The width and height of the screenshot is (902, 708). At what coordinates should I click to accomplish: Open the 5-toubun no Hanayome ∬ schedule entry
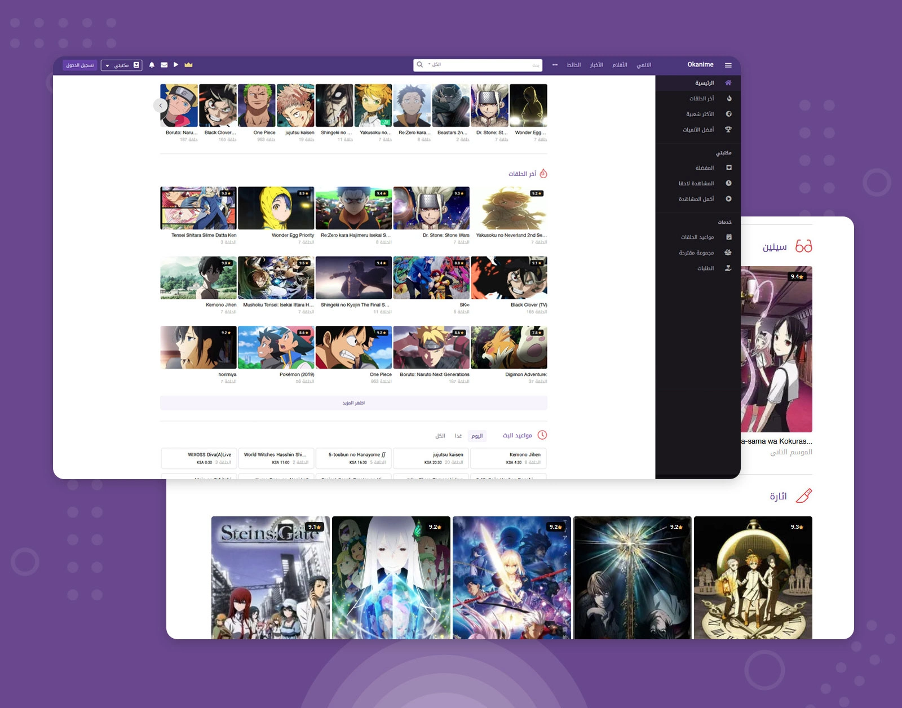pyautogui.click(x=354, y=458)
